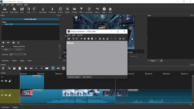Open Format menu in HTML Editor
This screenshot has height=109, width=194.
(80, 35)
